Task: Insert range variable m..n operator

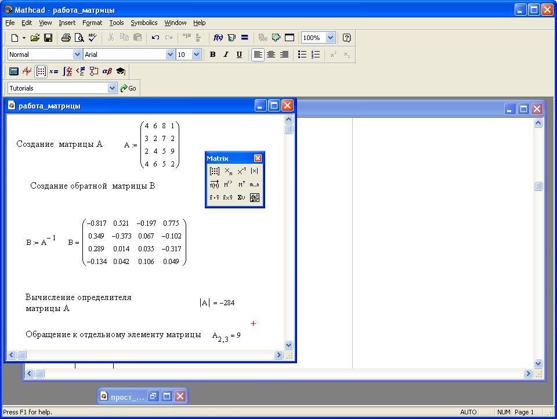Action: point(254,185)
